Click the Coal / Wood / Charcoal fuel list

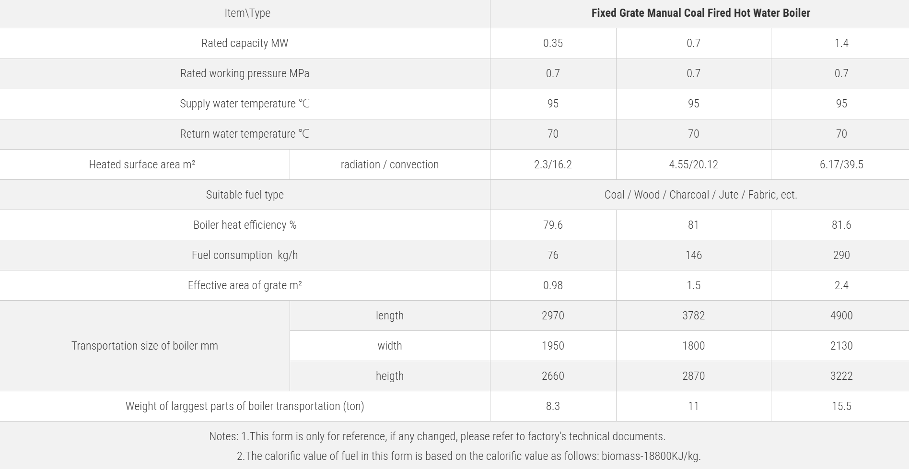pos(700,195)
